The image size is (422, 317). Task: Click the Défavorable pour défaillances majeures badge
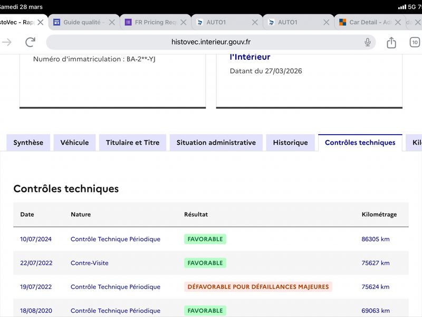click(258, 287)
